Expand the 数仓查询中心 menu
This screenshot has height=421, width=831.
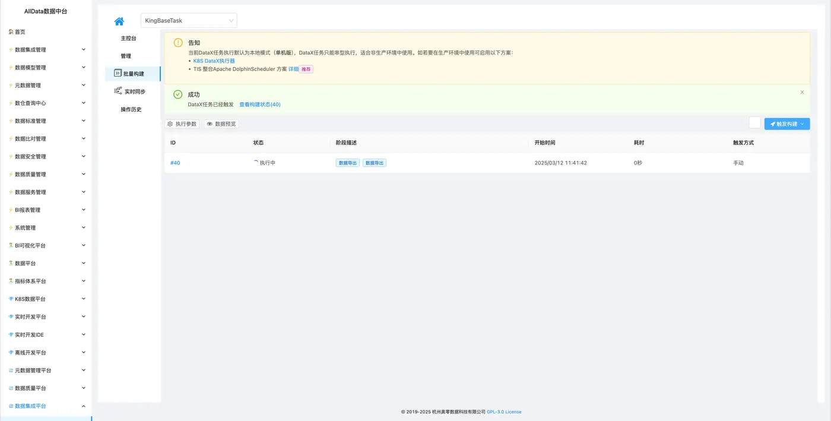pos(84,103)
